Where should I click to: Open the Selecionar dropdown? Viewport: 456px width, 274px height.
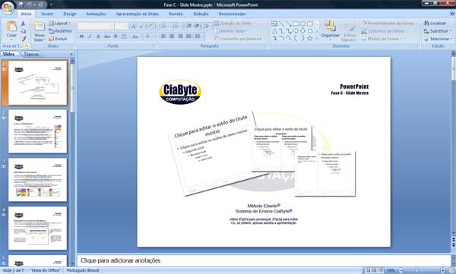tap(438, 39)
